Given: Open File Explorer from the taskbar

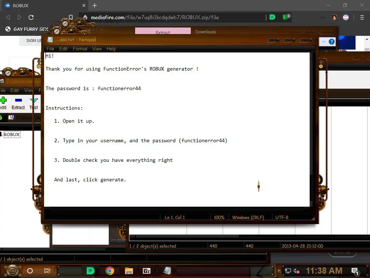Looking at the screenshot, I should pos(129,271).
